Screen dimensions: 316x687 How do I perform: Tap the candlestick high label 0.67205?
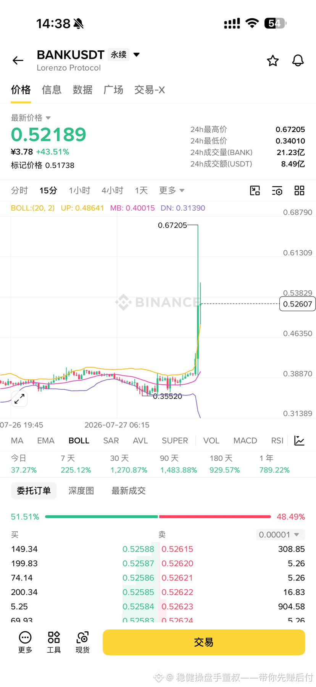173,226
